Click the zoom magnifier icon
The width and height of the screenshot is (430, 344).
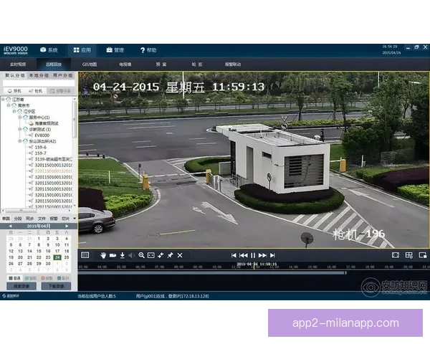point(141,255)
